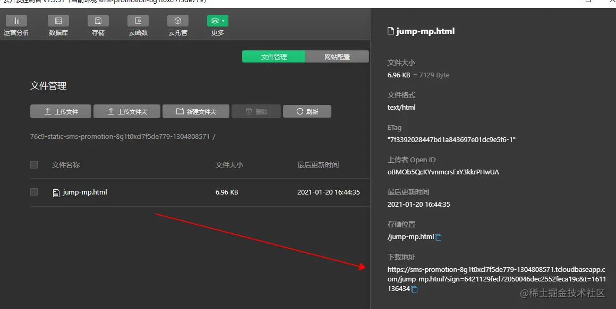The image size is (616, 309).
Task: Click the jump-mp.html title in details panel
Action: [425, 31]
